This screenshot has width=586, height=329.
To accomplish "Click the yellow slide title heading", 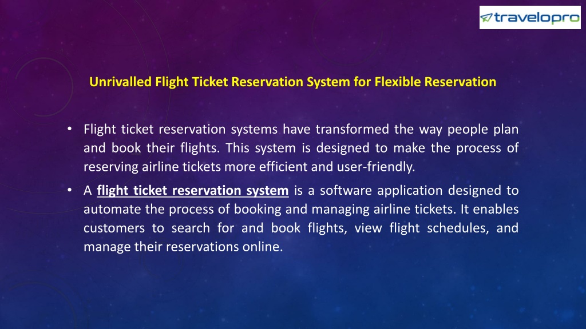I will 292,82.
